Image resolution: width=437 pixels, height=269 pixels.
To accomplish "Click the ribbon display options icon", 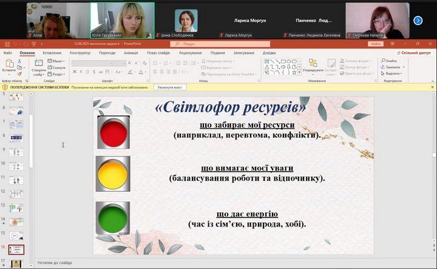I will pos(393,44).
